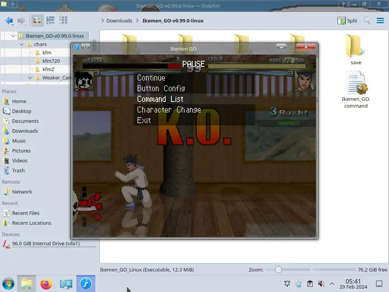Switch Dolphin to Compact view mode
389x292 pixels.
click(x=51, y=21)
